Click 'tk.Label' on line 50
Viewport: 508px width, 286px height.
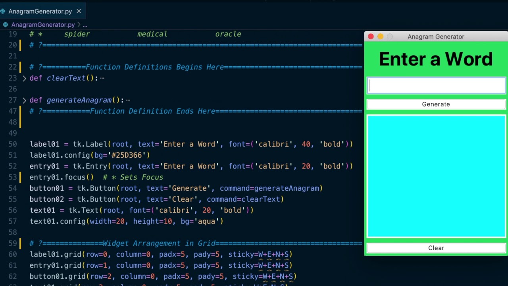tap(90, 144)
